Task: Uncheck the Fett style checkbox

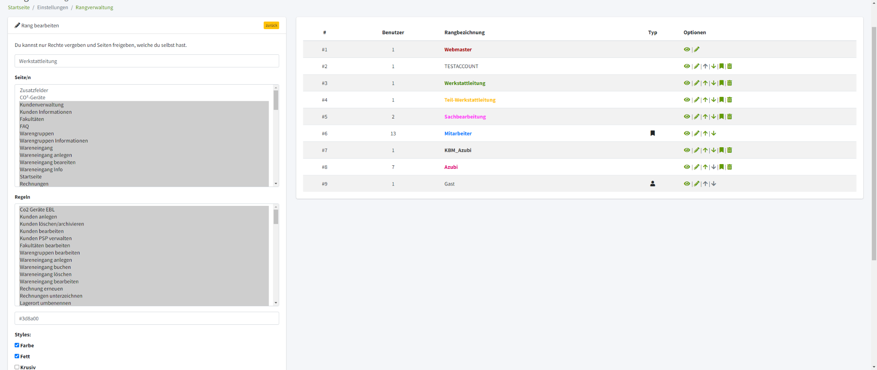Action: [17, 356]
